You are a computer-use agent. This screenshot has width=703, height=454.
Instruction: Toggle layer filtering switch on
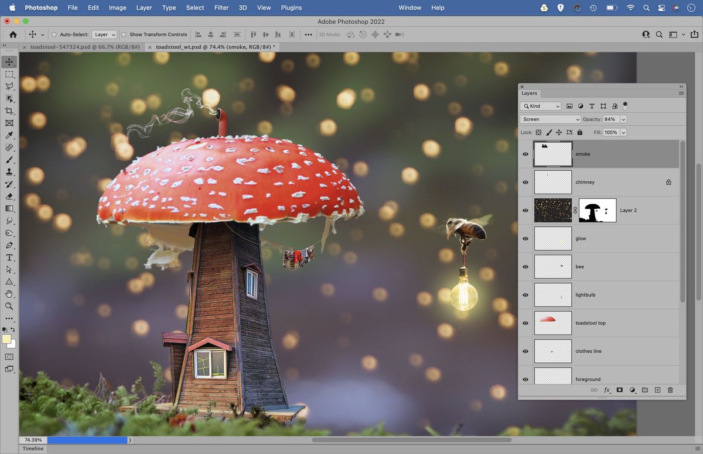click(x=625, y=106)
